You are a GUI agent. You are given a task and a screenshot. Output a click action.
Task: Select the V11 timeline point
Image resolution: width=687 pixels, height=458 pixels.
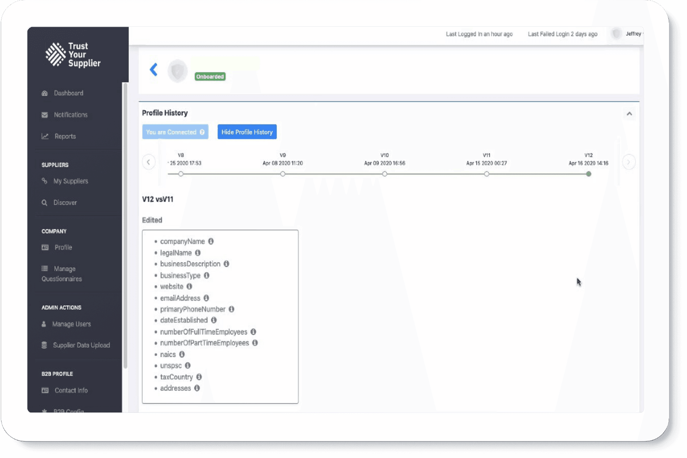coord(487,174)
